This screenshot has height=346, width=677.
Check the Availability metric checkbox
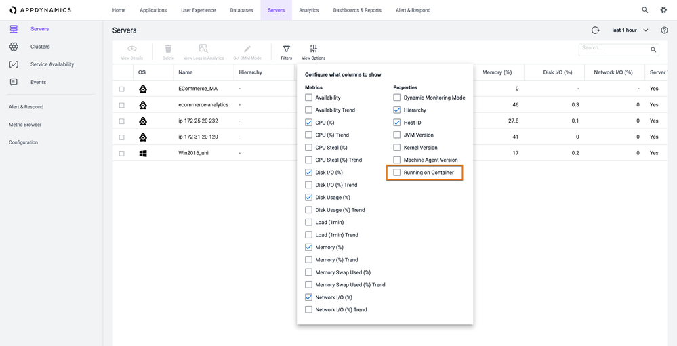pos(309,98)
